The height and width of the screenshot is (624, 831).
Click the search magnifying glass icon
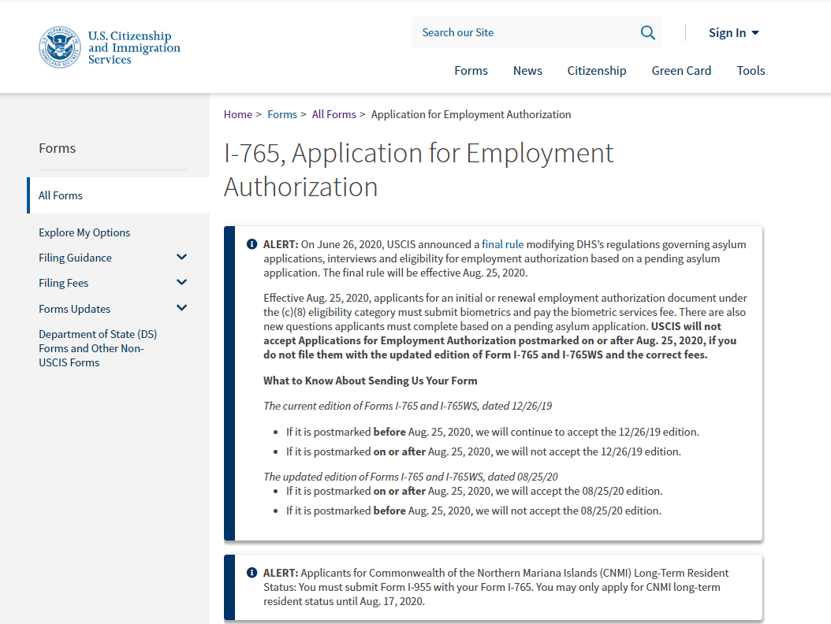click(647, 33)
